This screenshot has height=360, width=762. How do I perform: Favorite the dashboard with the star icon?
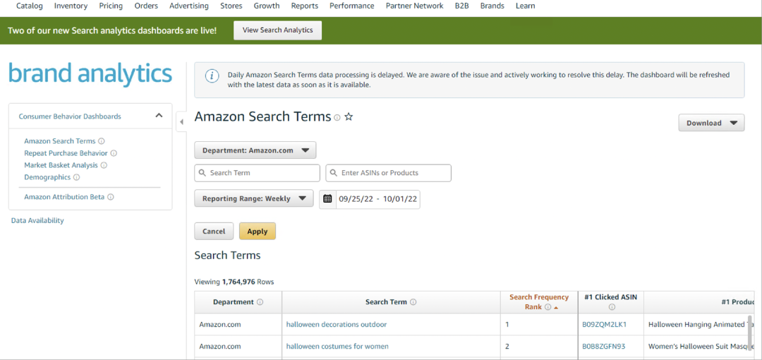coord(349,117)
